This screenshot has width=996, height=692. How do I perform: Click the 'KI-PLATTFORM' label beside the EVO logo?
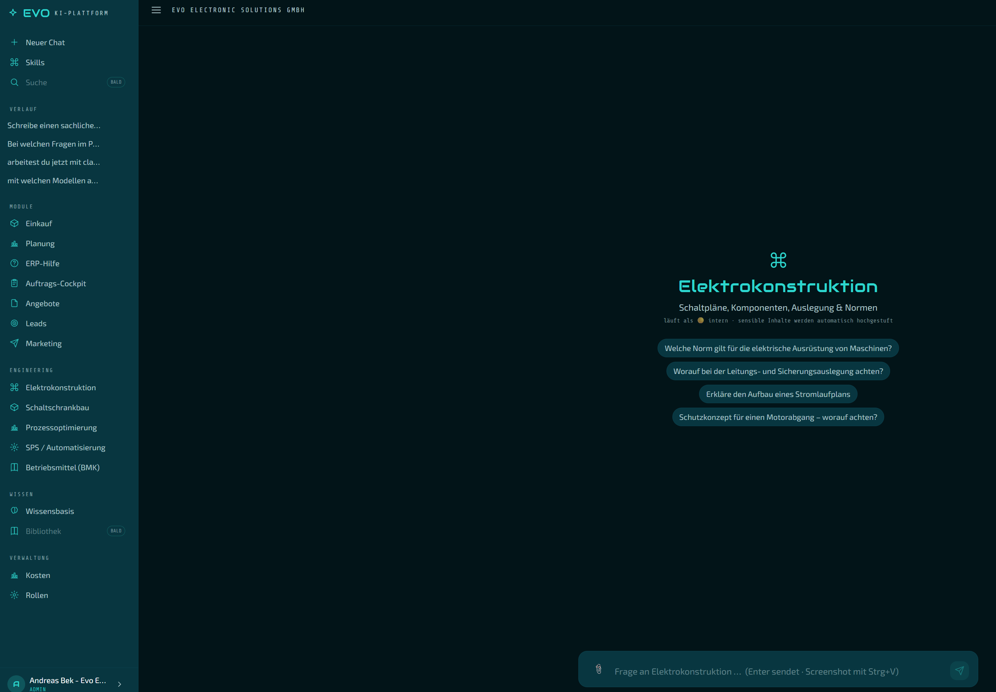81,13
